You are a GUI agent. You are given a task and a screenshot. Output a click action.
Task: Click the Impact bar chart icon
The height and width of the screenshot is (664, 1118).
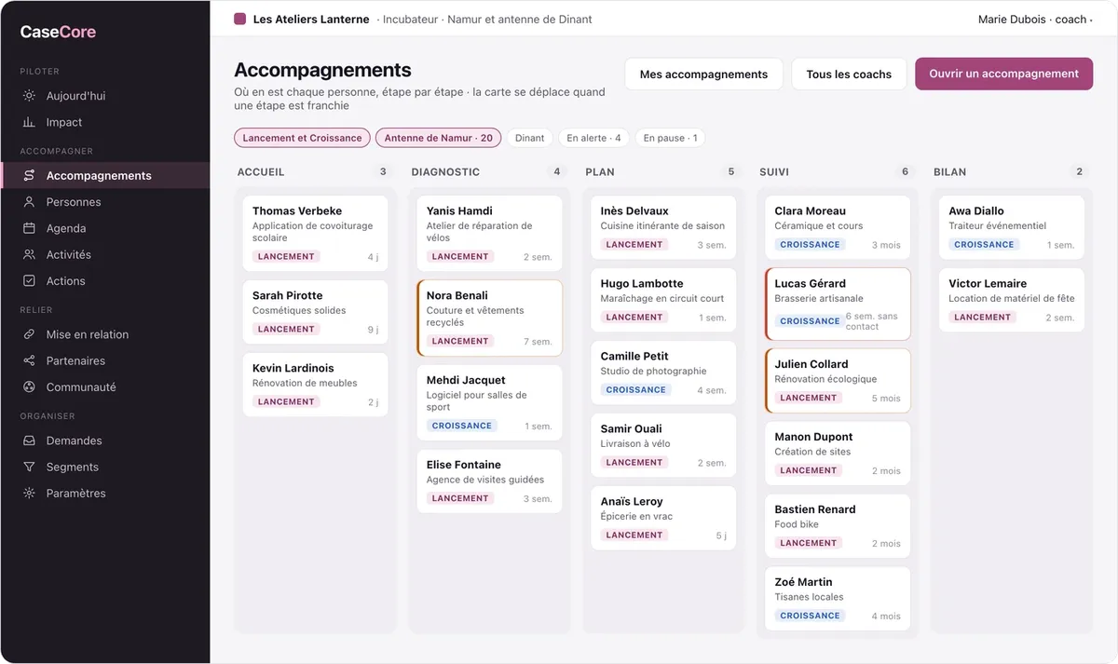click(x=29, y=122)
